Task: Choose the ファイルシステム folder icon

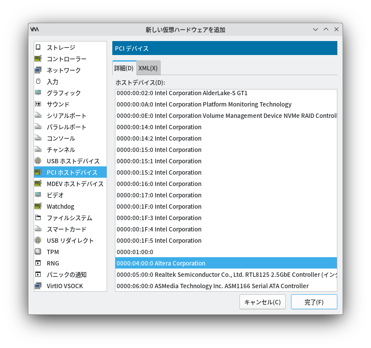Action: [x=38, y=217]
